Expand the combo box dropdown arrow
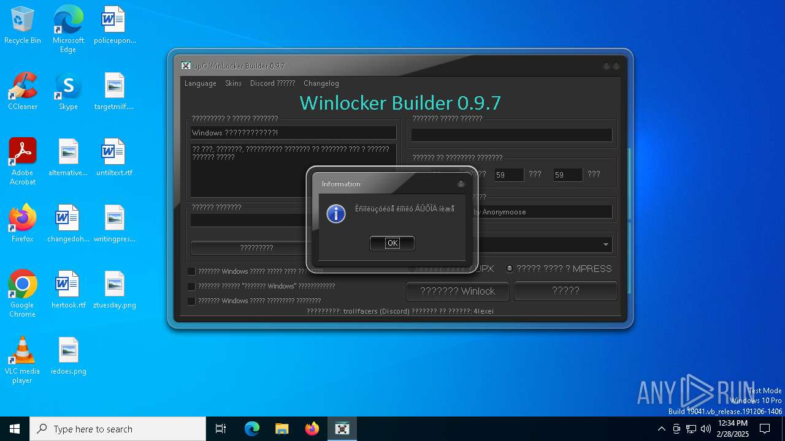 [x=606, y=245]
